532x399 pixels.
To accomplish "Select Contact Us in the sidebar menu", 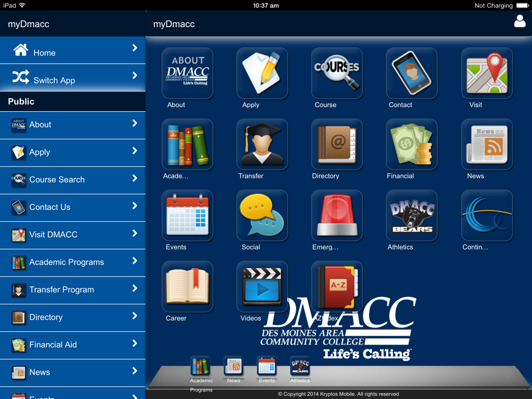I will [x=72, y=207].
